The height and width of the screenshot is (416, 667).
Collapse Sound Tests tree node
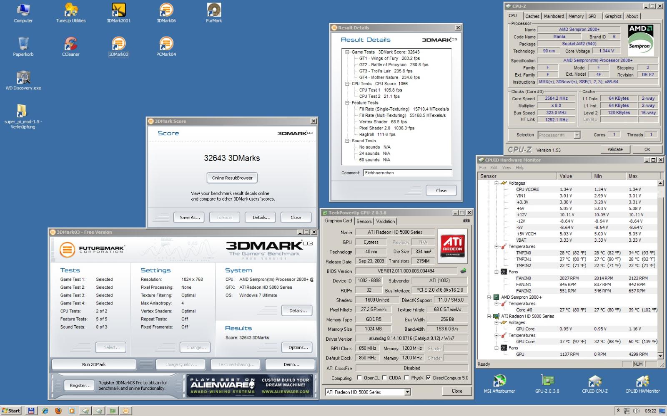click(347, 141)
